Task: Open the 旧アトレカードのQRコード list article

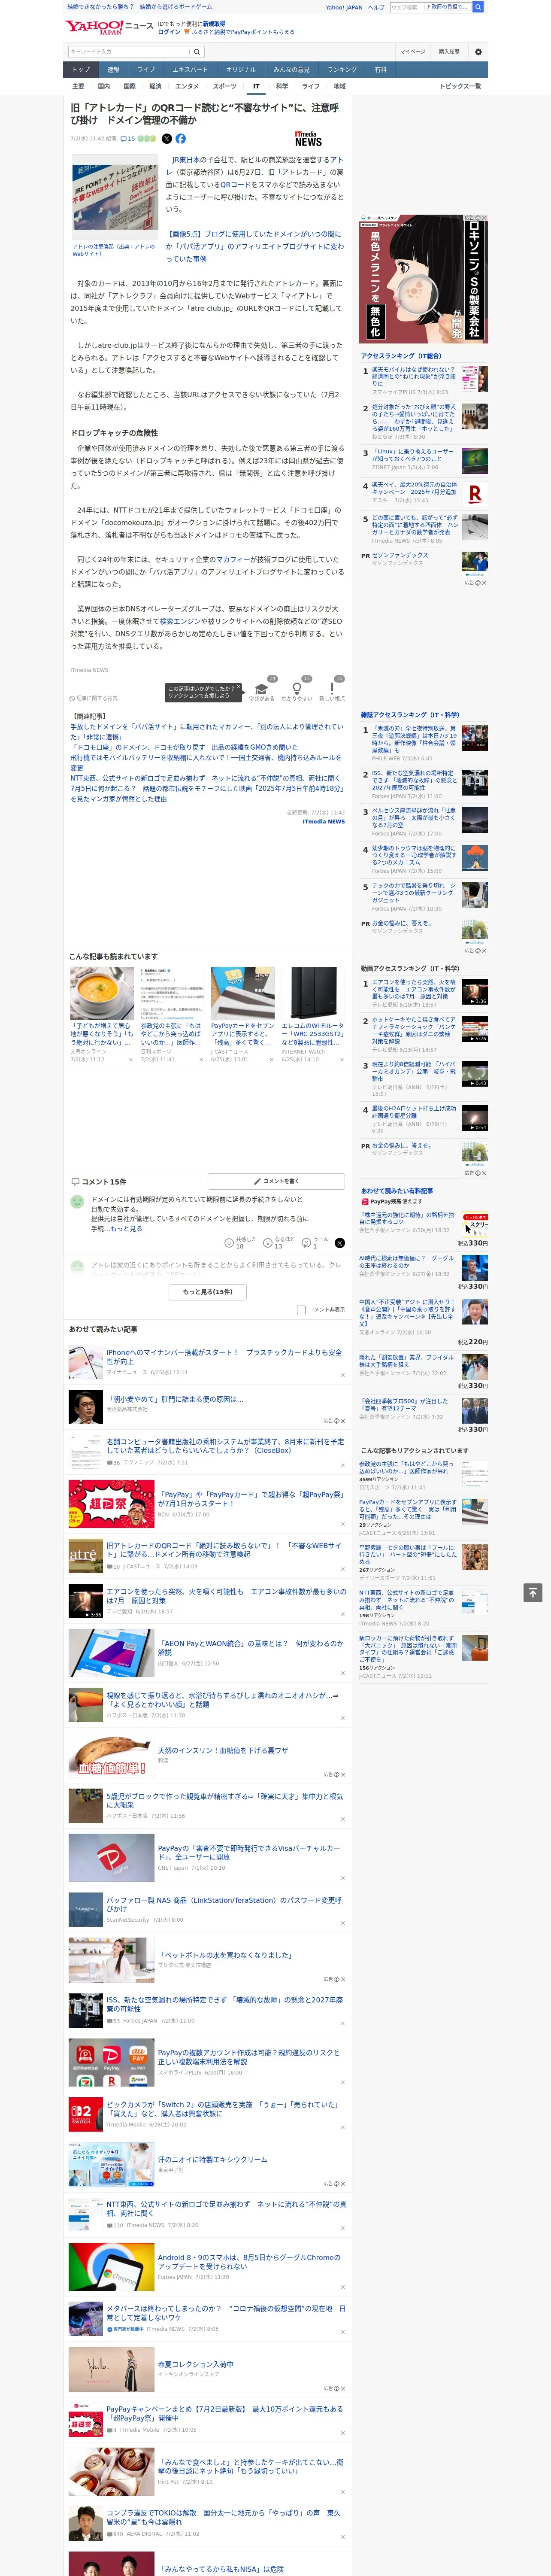Action: [x=224, y=1549]
